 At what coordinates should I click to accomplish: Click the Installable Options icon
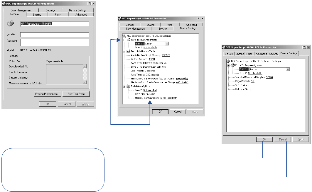pos(129,86)
